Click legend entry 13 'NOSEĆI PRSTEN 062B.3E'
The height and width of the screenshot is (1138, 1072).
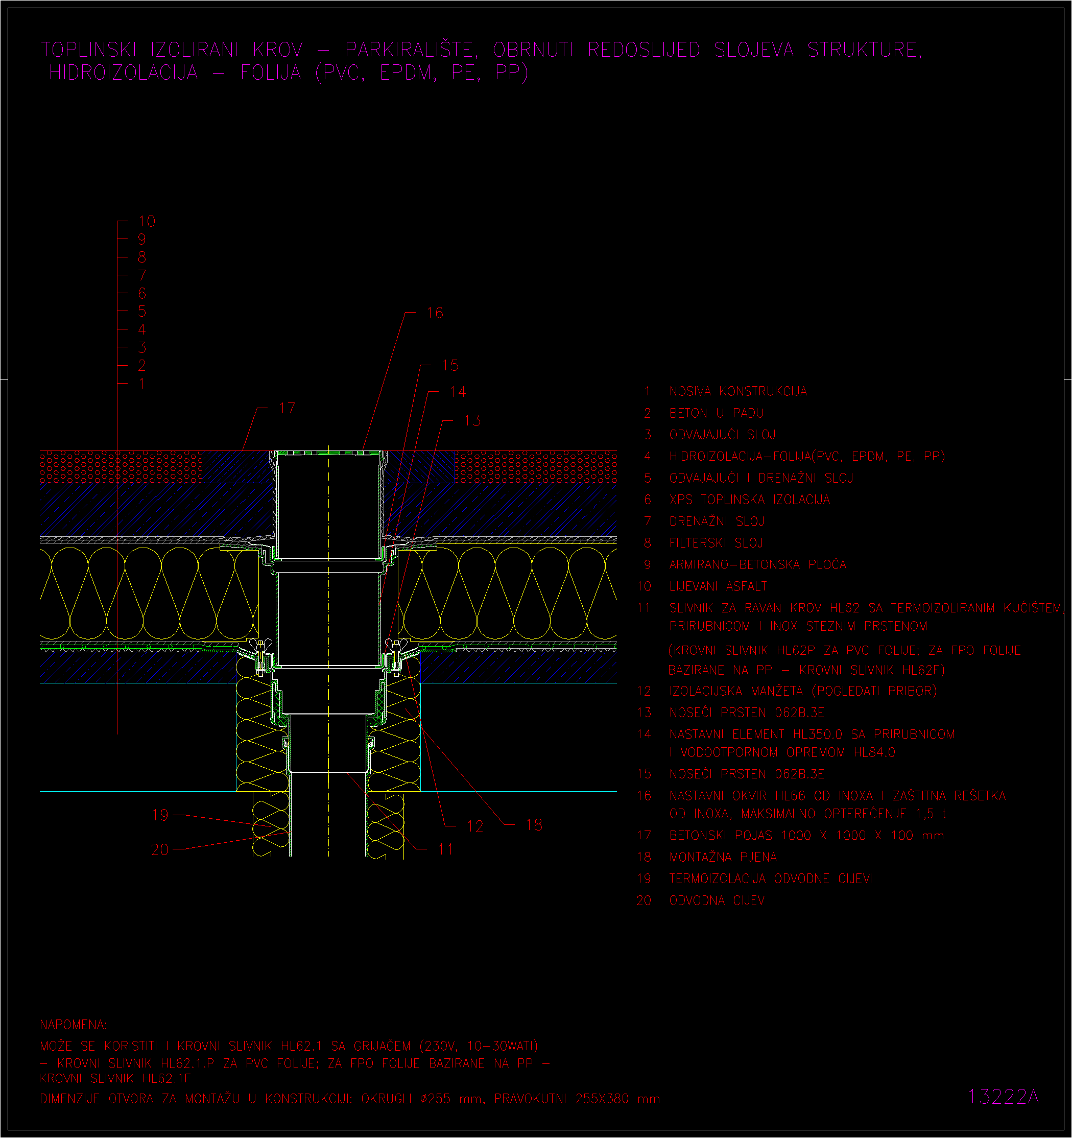tap(746, 713)
